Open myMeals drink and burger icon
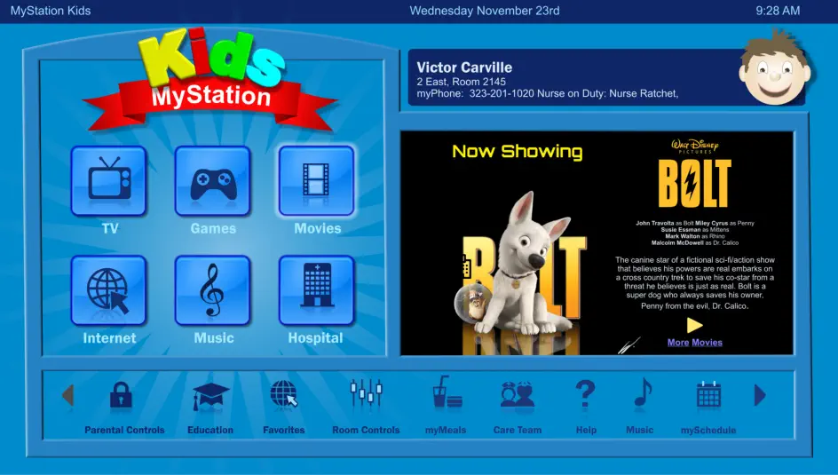Image resolution: width=838 pixels, height=475 pixels. click(x=447, y=392)
